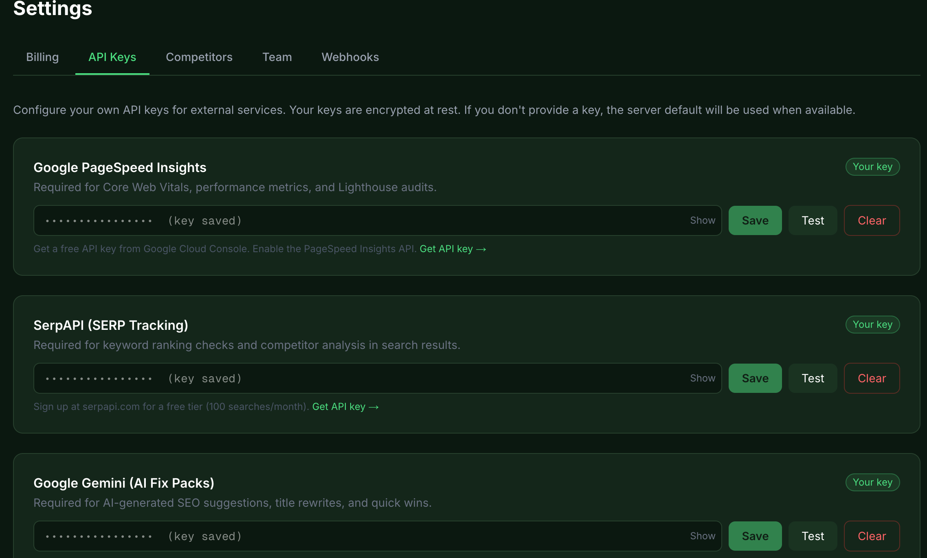
Task: Clear the Google PageSpeed Insights key
Action: click(872, 220)
